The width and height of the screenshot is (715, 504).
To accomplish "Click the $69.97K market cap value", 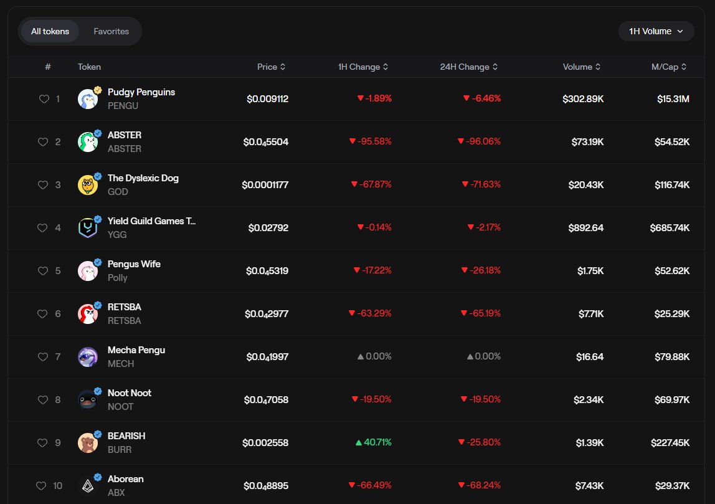I will [672, 399].
